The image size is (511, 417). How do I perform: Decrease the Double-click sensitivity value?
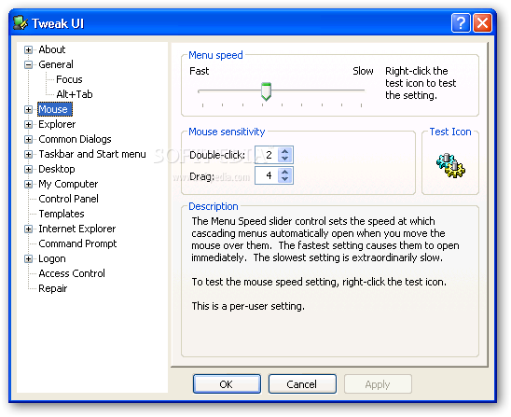coord(285,159)
